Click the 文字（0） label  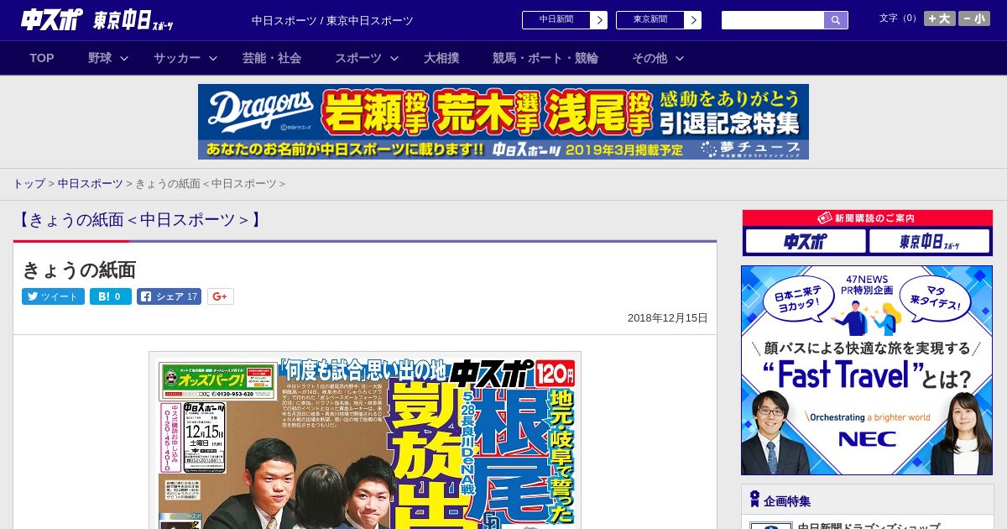click(900, 18)
